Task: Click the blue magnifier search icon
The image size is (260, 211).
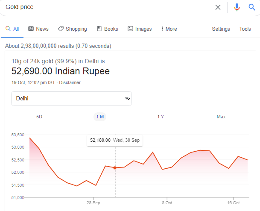Action: coord(252,7)
